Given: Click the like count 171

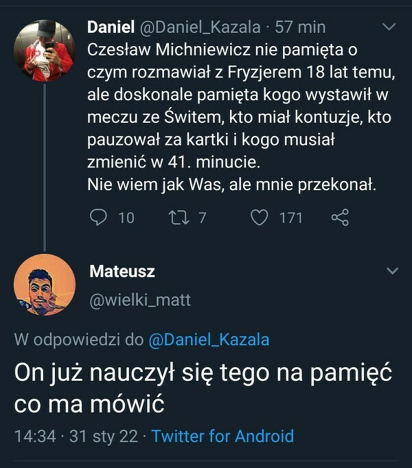Looking at the screenshot, I should click(x=290, y=218).
